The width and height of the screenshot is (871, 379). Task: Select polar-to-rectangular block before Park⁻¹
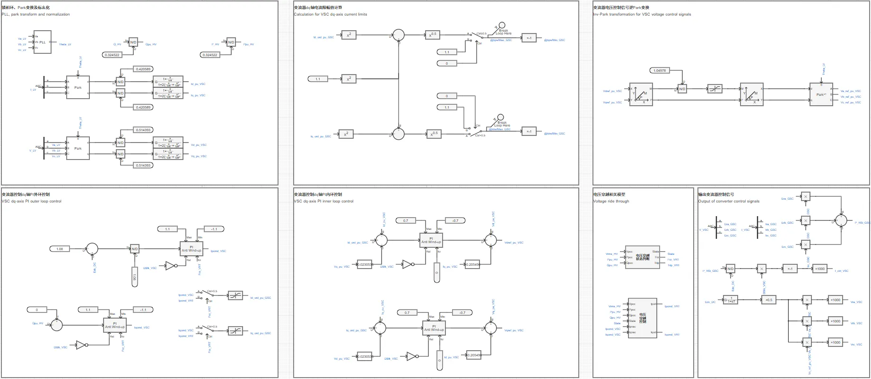[x=751, y=94]
